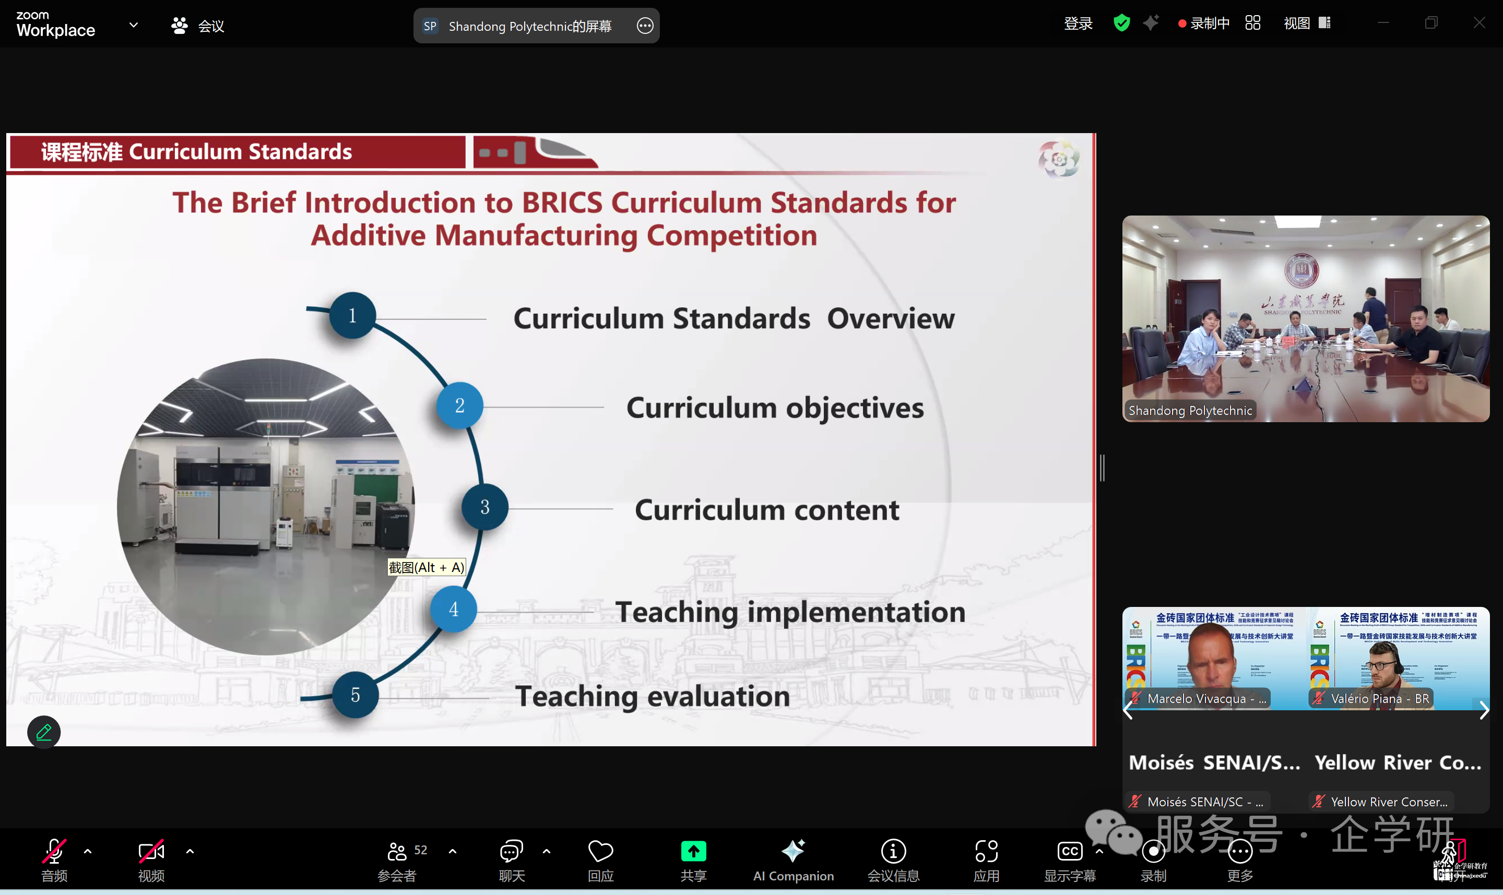The height and width of the screenshot is (895, 1503).
Task: Click the green encryption shield icon
Action: (1121, 23)
